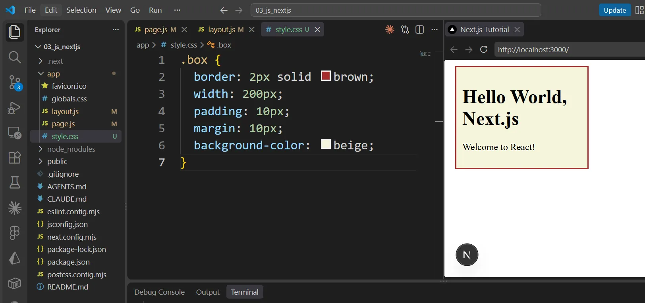Open the Run menu

155,10
